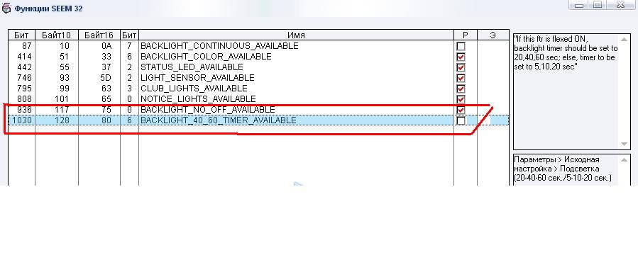Sort by the Байт10 column header

57,35
